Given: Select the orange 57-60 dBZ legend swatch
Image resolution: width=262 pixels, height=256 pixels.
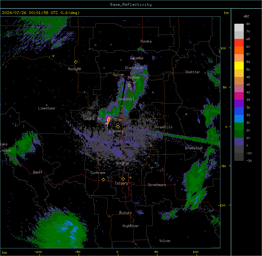Looking at the screenshot, I should coord(239,50).
